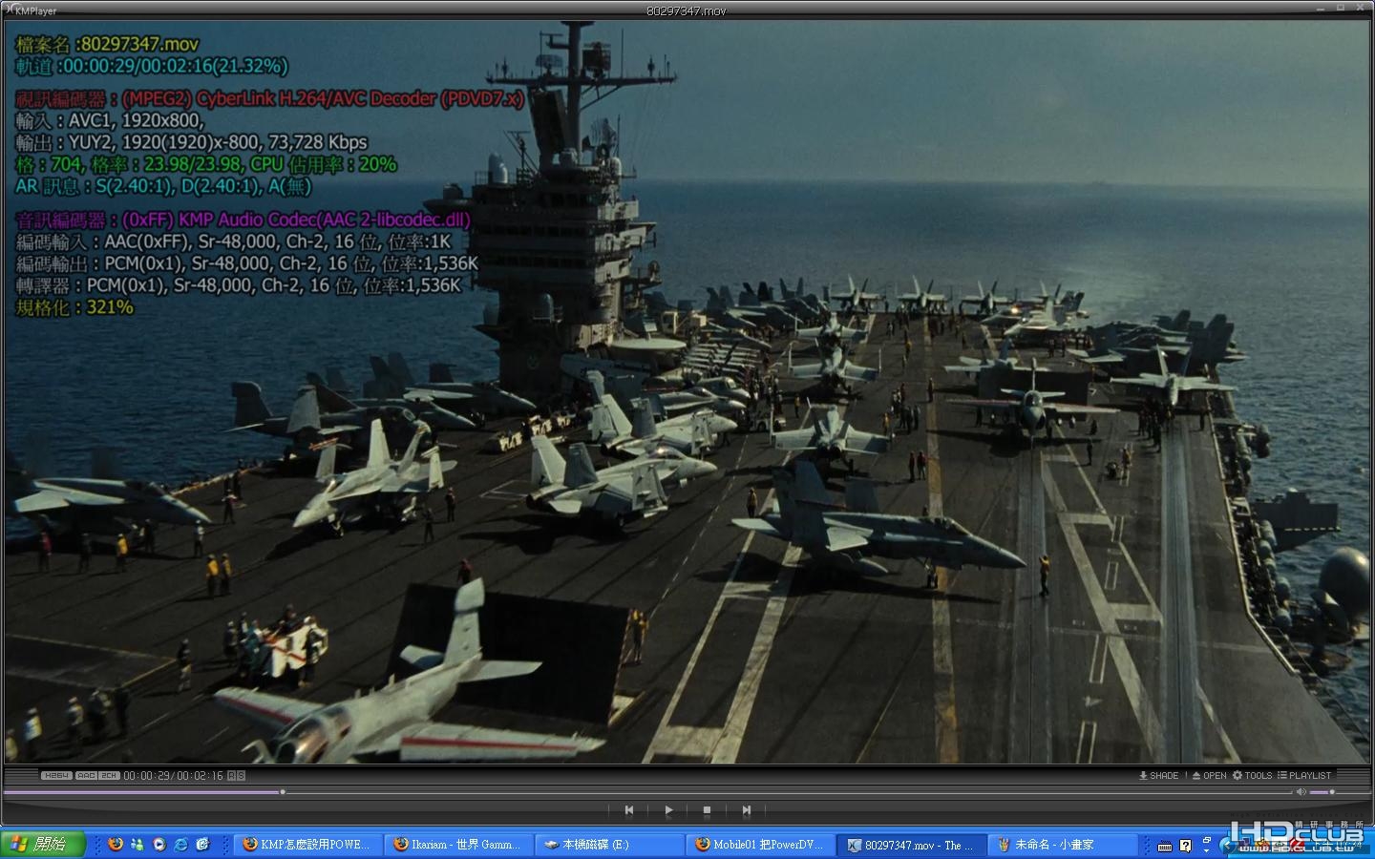Launch Firefox from Quick Launch
The image size is (1375, 859).
click(x=116, y=844)
